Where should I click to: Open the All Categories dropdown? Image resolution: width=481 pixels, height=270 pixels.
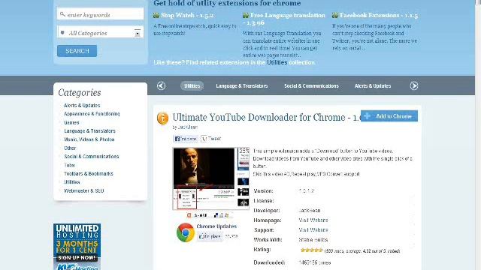click(x=100, y=32)
